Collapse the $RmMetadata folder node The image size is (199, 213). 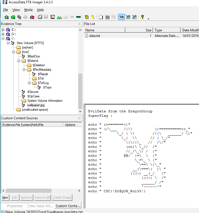click(x=24, y=70)
